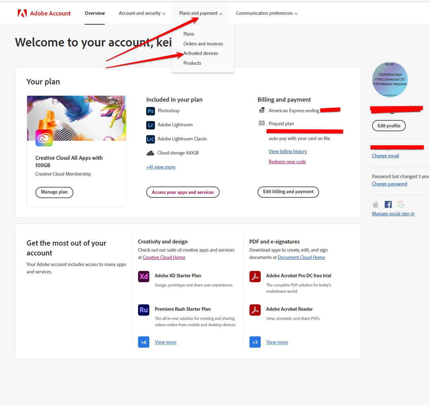Click the Redeem new code link
The height and width of the screenshot is (405, 429).
(x=287, y=162)
